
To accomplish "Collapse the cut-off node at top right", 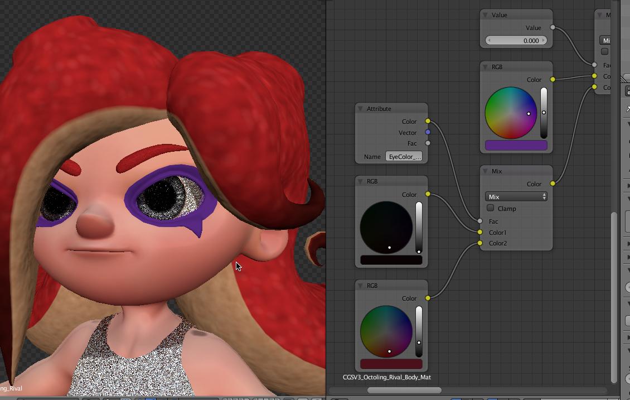I will click(x=599, y=15).
